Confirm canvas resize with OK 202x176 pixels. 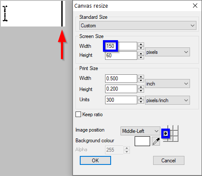(x=95, y=161)
